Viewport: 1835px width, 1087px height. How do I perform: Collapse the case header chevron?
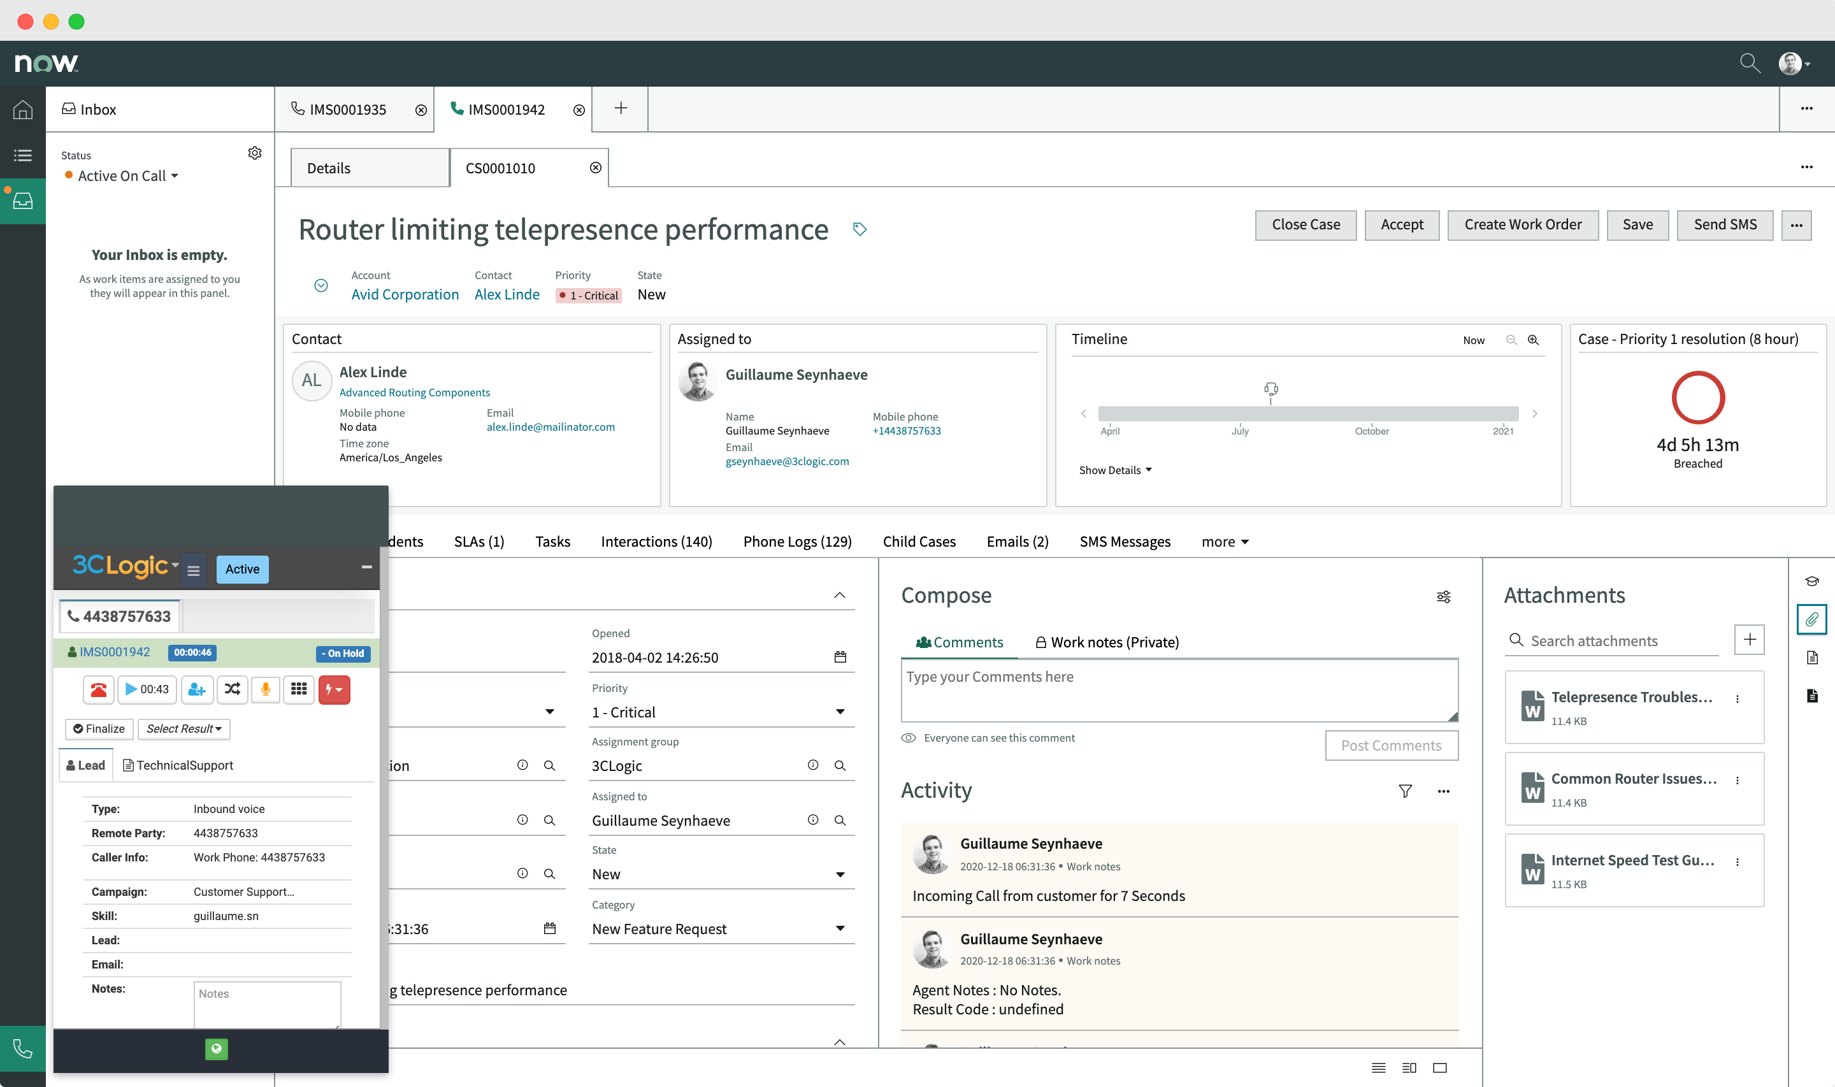click(320, 285)
